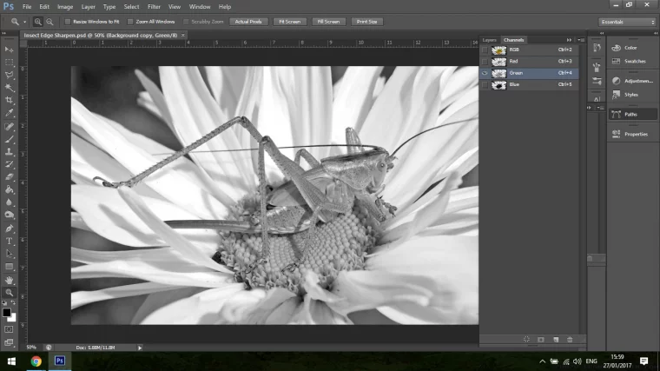The height and width of the screenshot is (371, 660).
Task: Delete current channel trash icon
Action: coord(570,340)
